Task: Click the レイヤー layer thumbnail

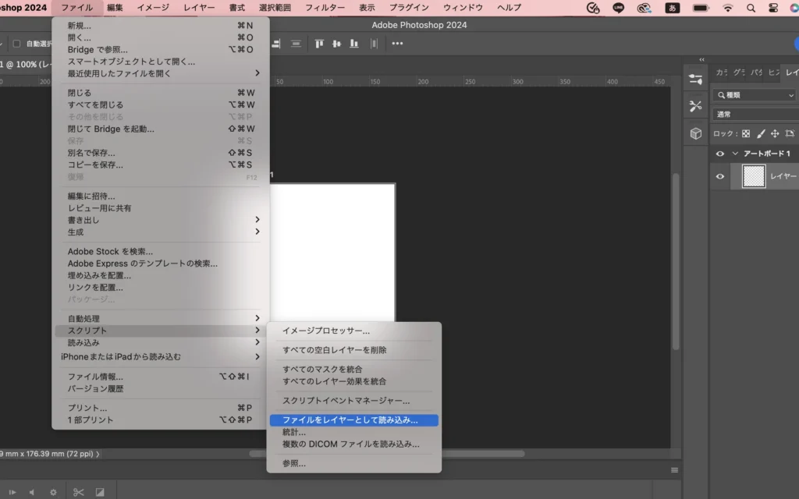Action: click(x=754, y=176)
